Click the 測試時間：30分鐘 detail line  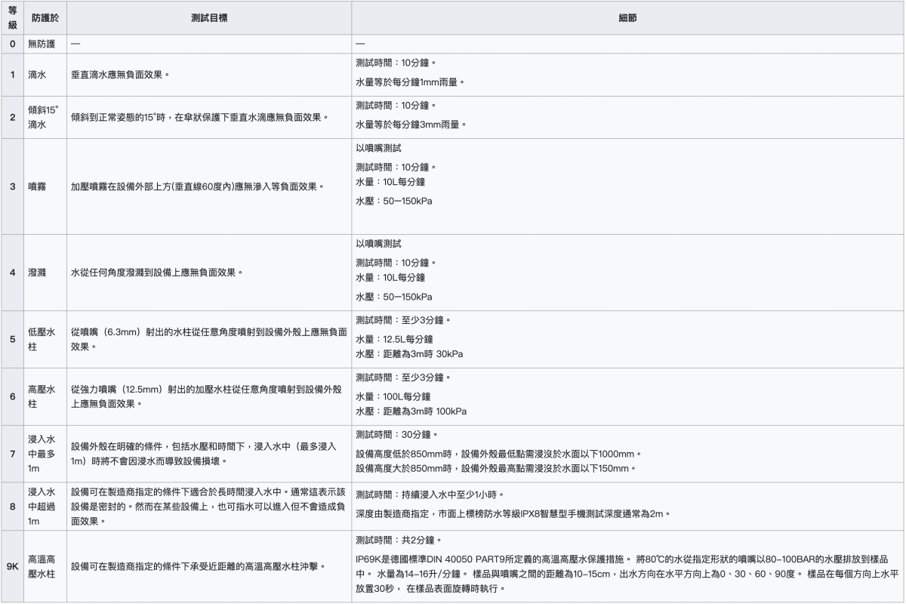pos(396,435)
